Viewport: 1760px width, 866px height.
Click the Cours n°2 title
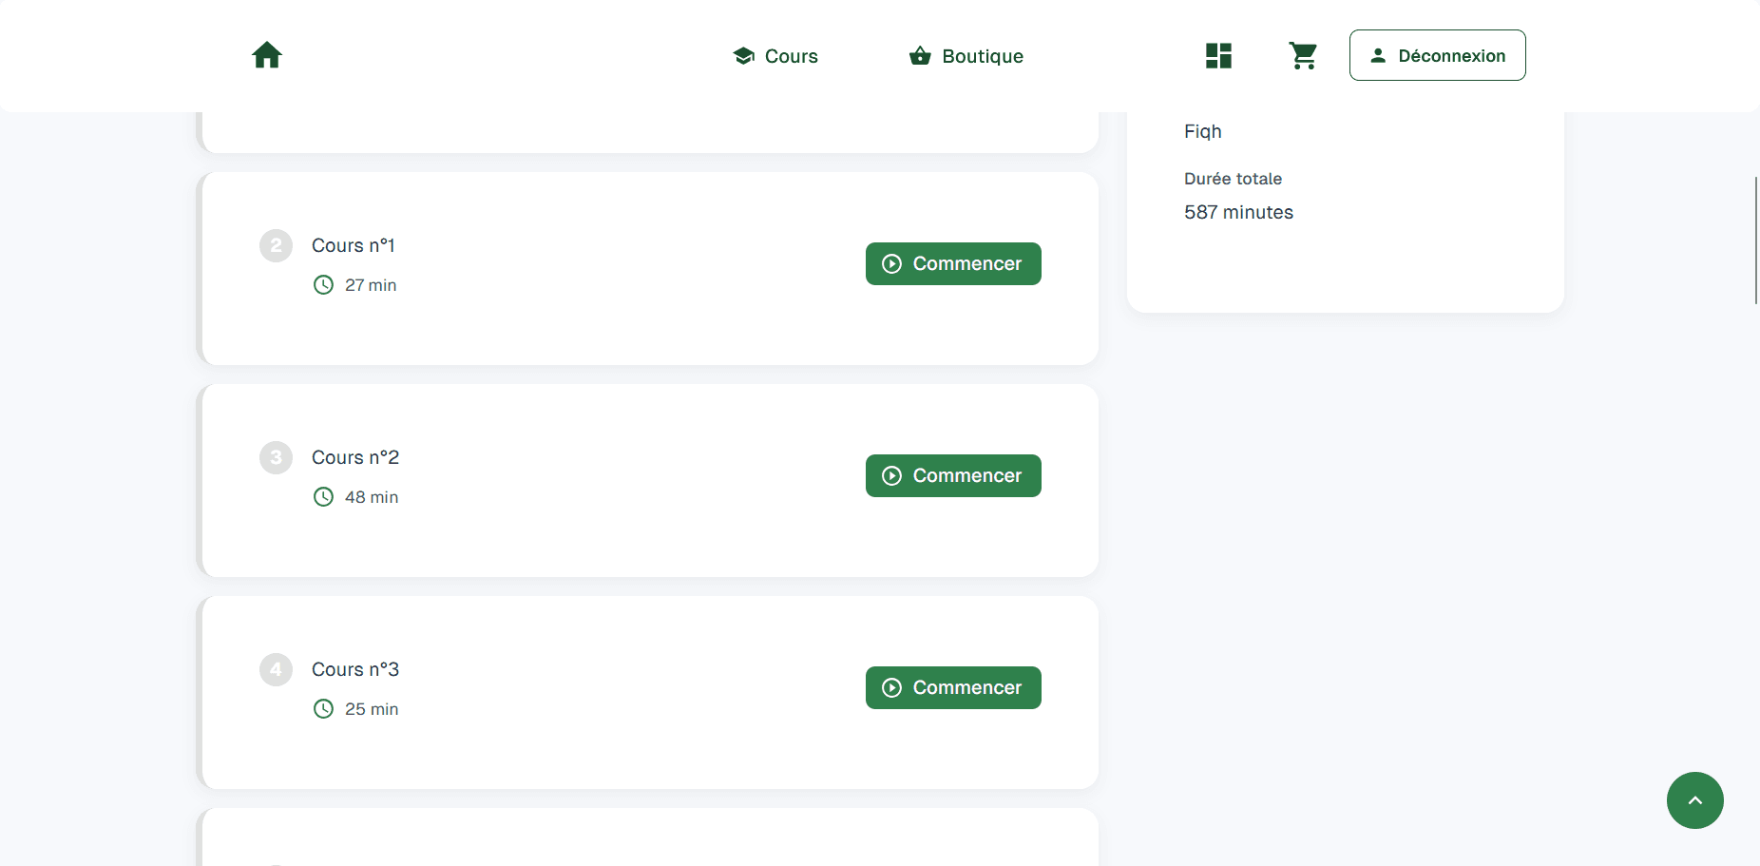[x=355, y=457]
